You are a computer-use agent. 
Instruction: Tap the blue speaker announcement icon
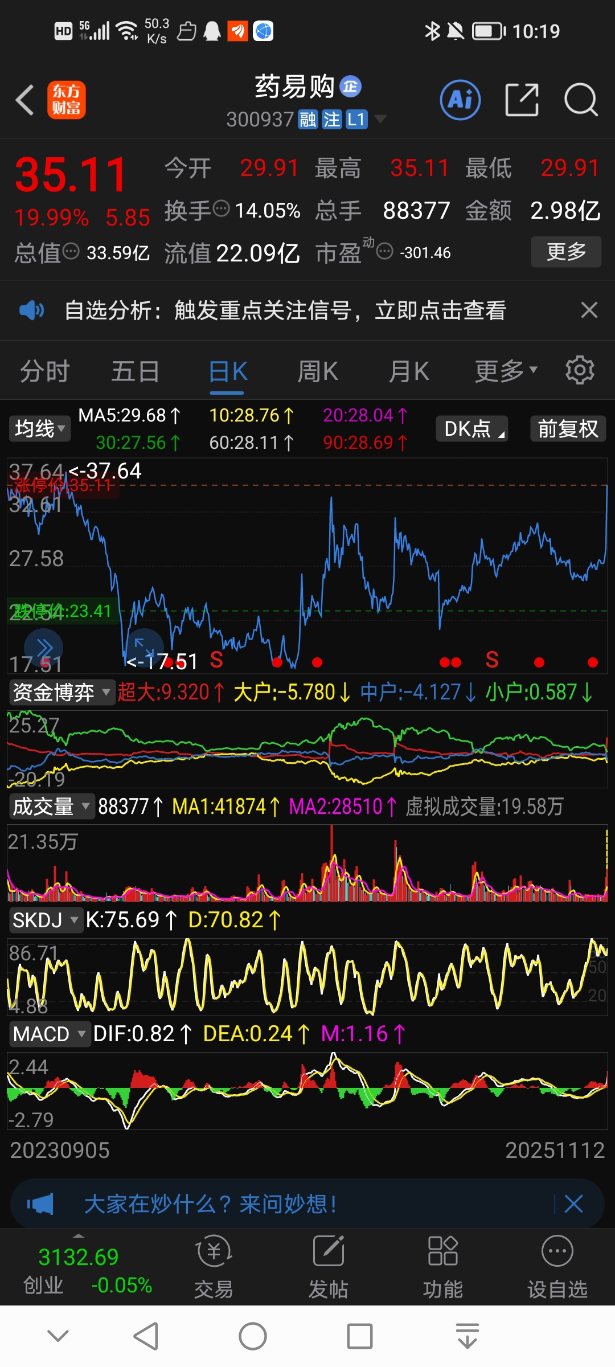31,310
